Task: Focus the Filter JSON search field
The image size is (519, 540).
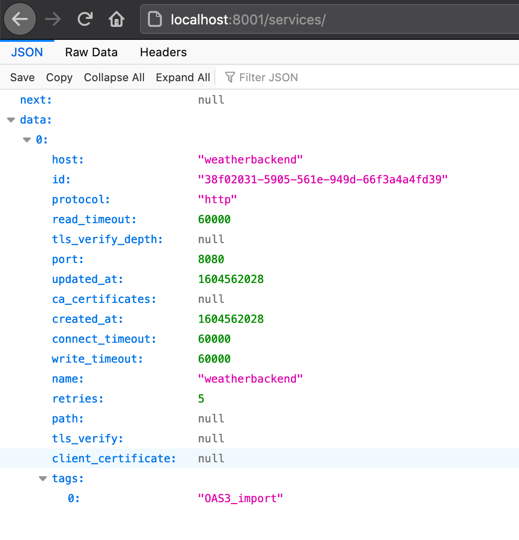Action: coord(269,77)
